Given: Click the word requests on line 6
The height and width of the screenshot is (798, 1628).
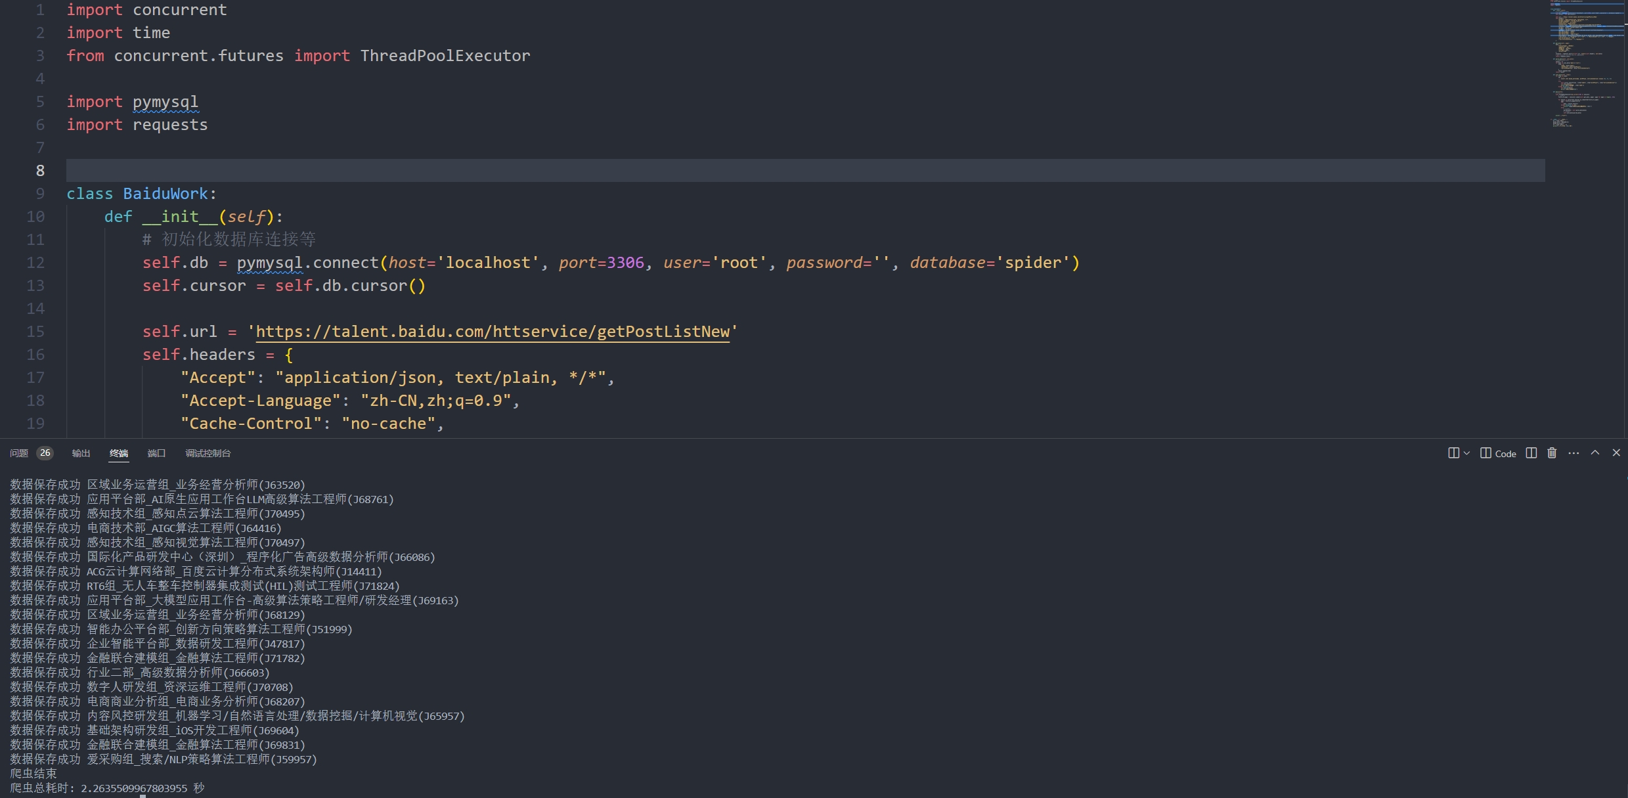Looking at the screenshot, I should (170, 125).
